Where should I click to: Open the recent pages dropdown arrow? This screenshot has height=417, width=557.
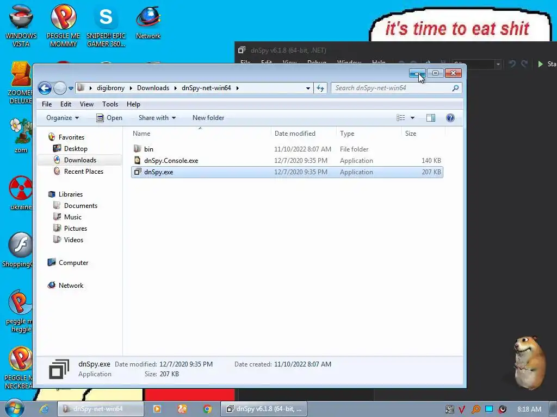pos(71,89)
